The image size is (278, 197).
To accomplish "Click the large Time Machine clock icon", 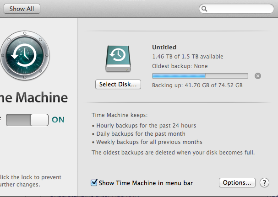I will (x=24, y=55).
